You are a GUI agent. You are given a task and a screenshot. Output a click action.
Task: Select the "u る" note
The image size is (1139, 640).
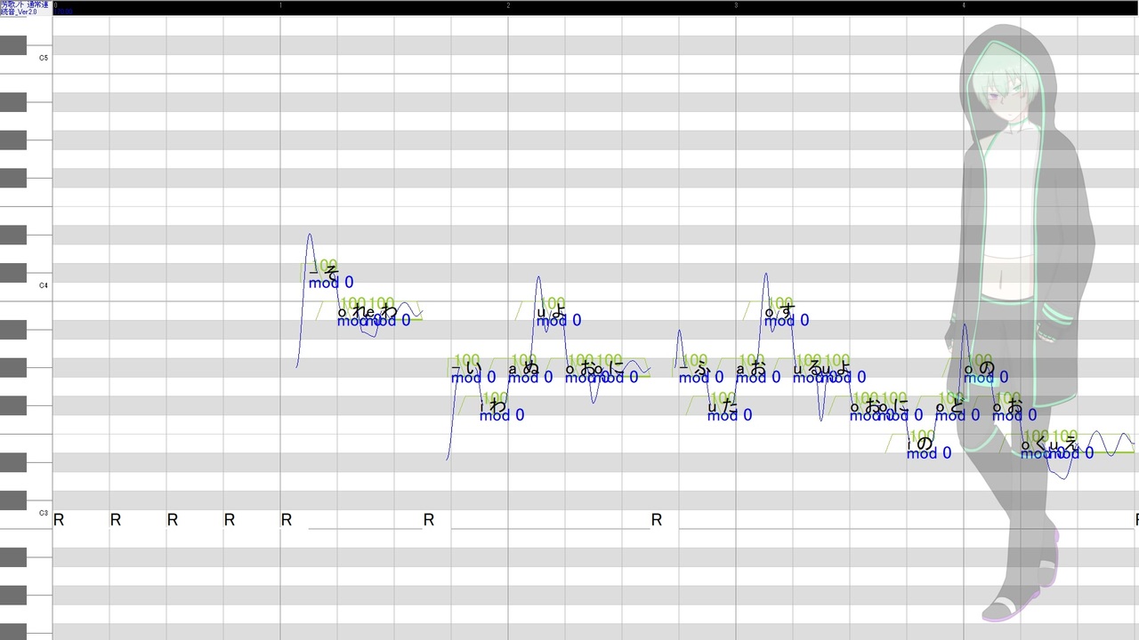click(807, 368)
